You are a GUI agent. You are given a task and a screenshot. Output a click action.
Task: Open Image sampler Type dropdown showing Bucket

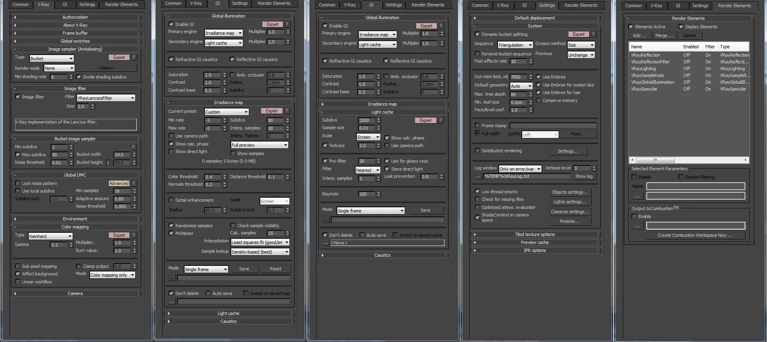(51, 58)
